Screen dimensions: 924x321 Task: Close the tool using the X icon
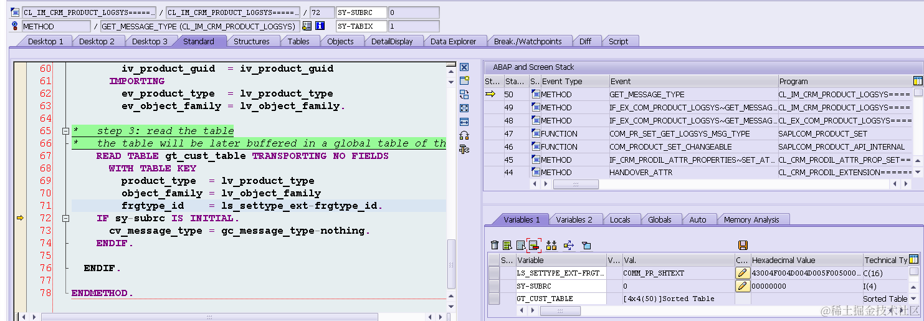464,67
